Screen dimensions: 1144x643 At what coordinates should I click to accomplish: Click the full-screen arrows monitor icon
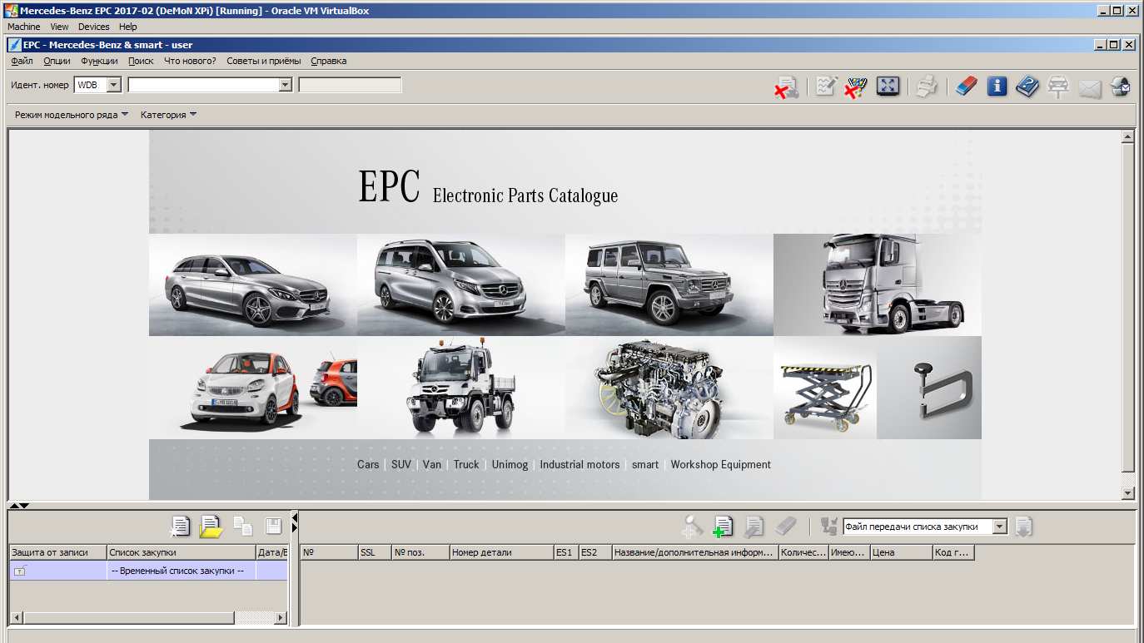[888, 86]
